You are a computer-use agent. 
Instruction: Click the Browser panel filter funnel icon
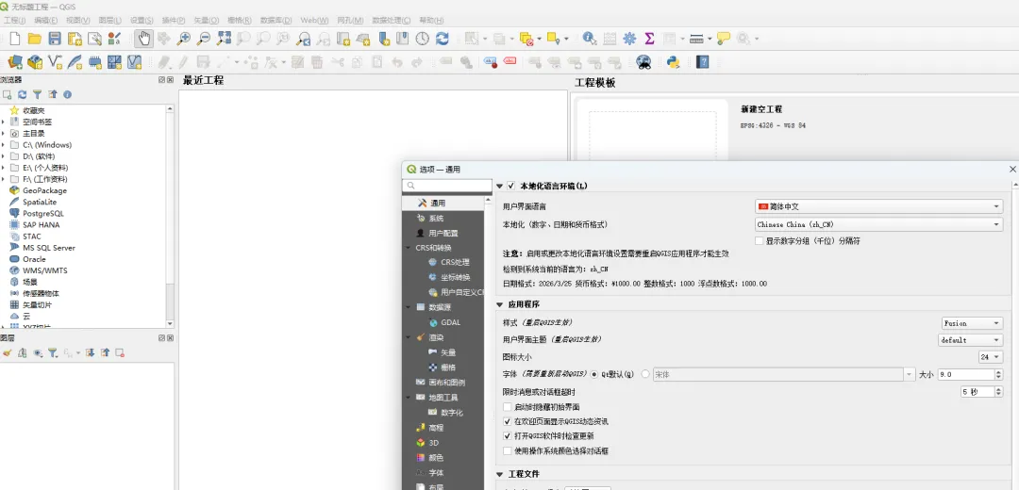coord(37,95)
